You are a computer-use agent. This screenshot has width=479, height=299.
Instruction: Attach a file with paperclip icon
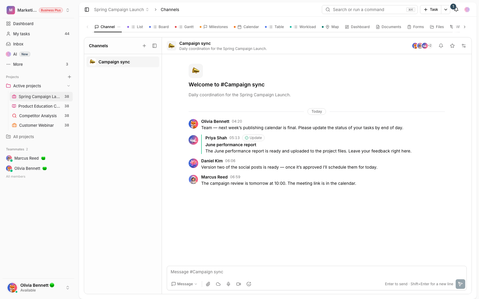(208, 284)
